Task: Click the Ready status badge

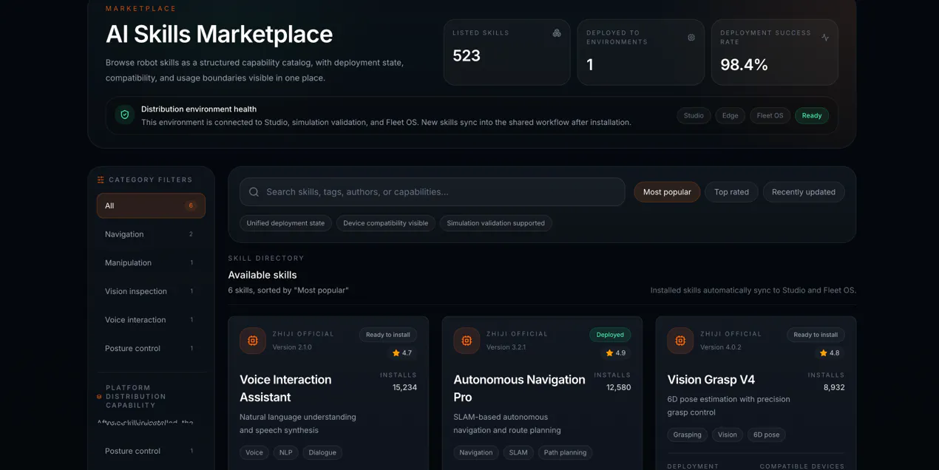Action: tap(812, 115)
